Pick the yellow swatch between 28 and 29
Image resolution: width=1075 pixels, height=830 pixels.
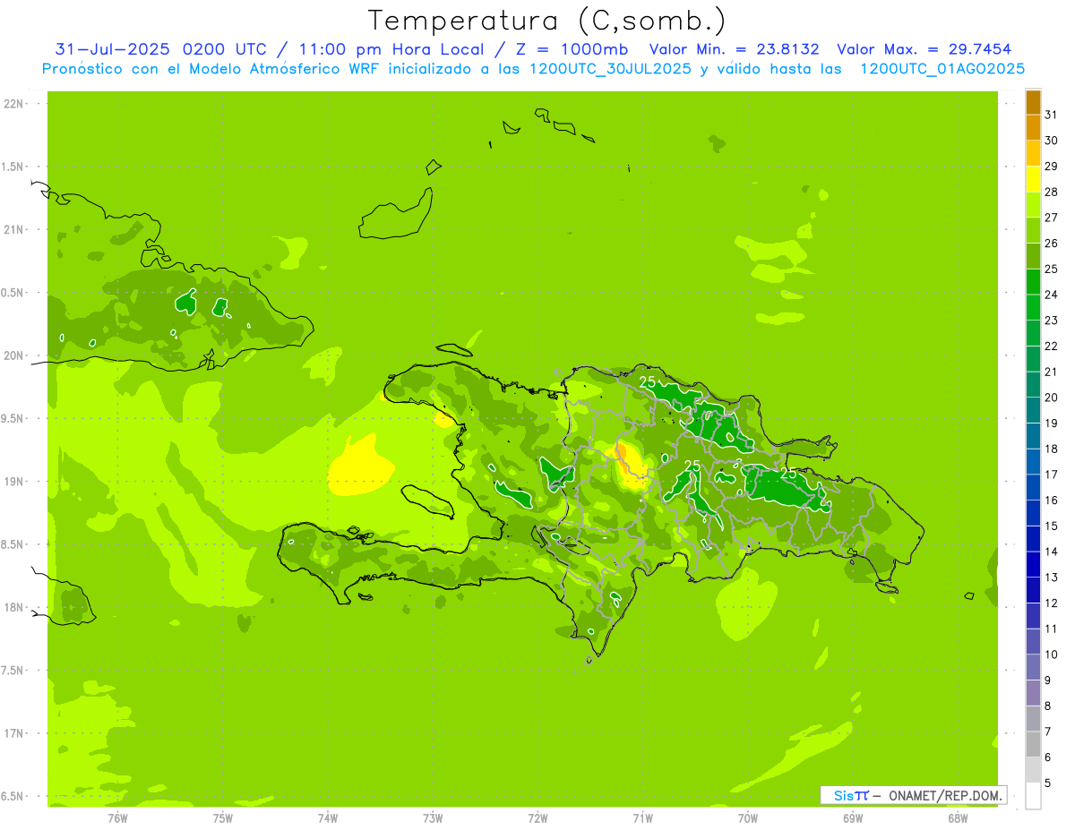tap(1034, 179)
